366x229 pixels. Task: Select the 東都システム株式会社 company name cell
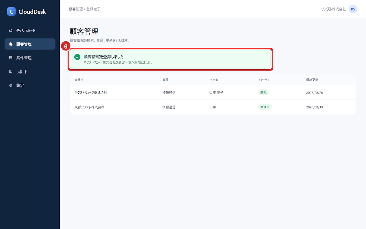tap(89, 107)
